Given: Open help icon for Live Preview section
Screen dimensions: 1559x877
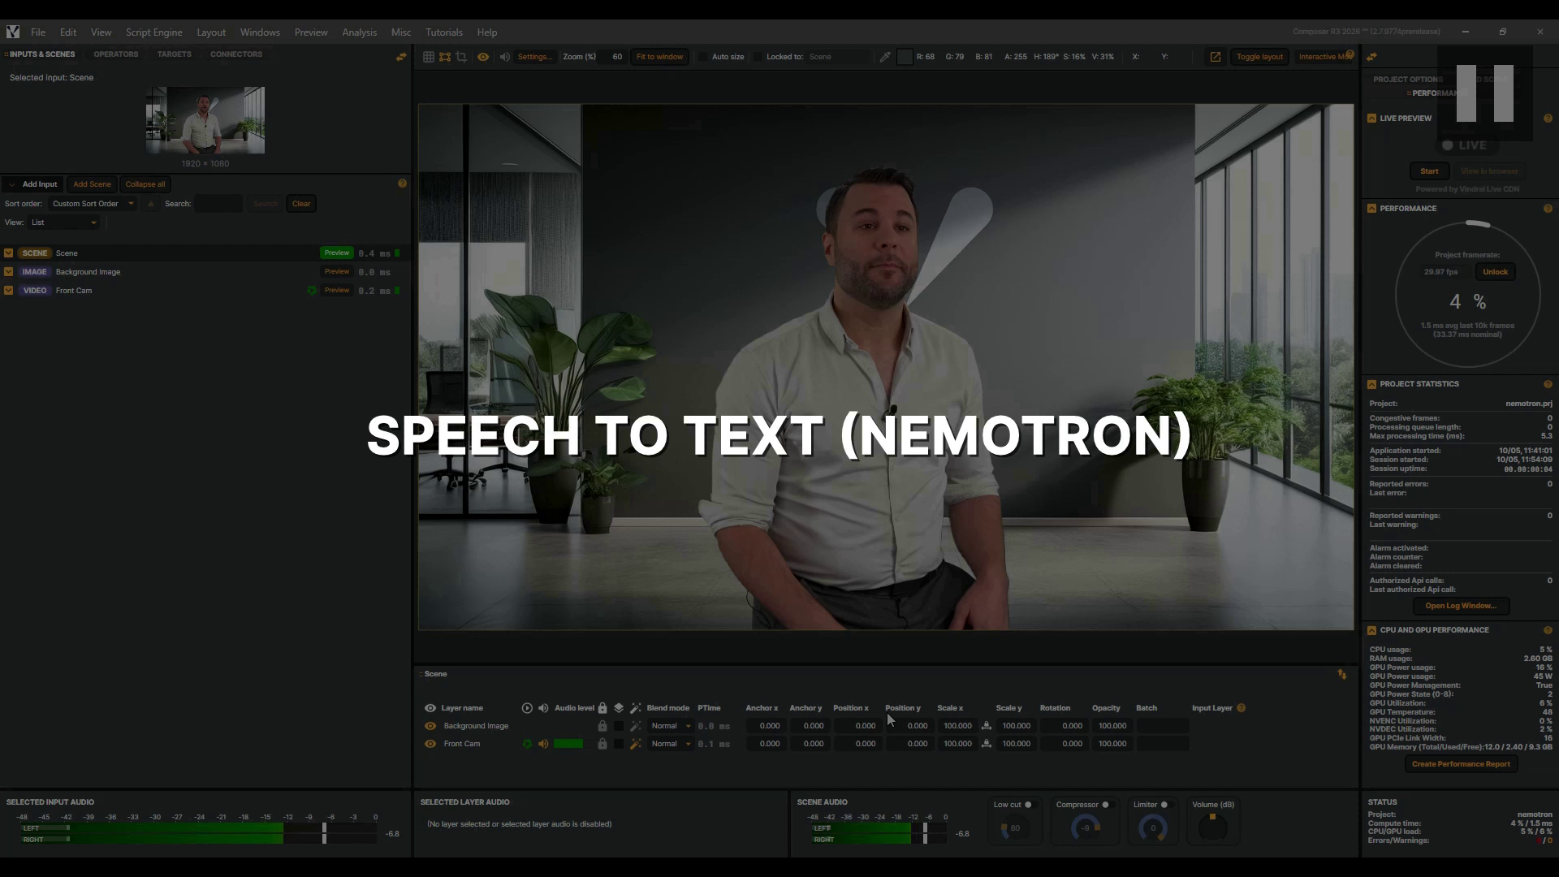Looking at the screenshot, I should pyautogui.click(x=1548, y=119).
